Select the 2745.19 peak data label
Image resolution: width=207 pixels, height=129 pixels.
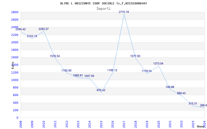124,12
